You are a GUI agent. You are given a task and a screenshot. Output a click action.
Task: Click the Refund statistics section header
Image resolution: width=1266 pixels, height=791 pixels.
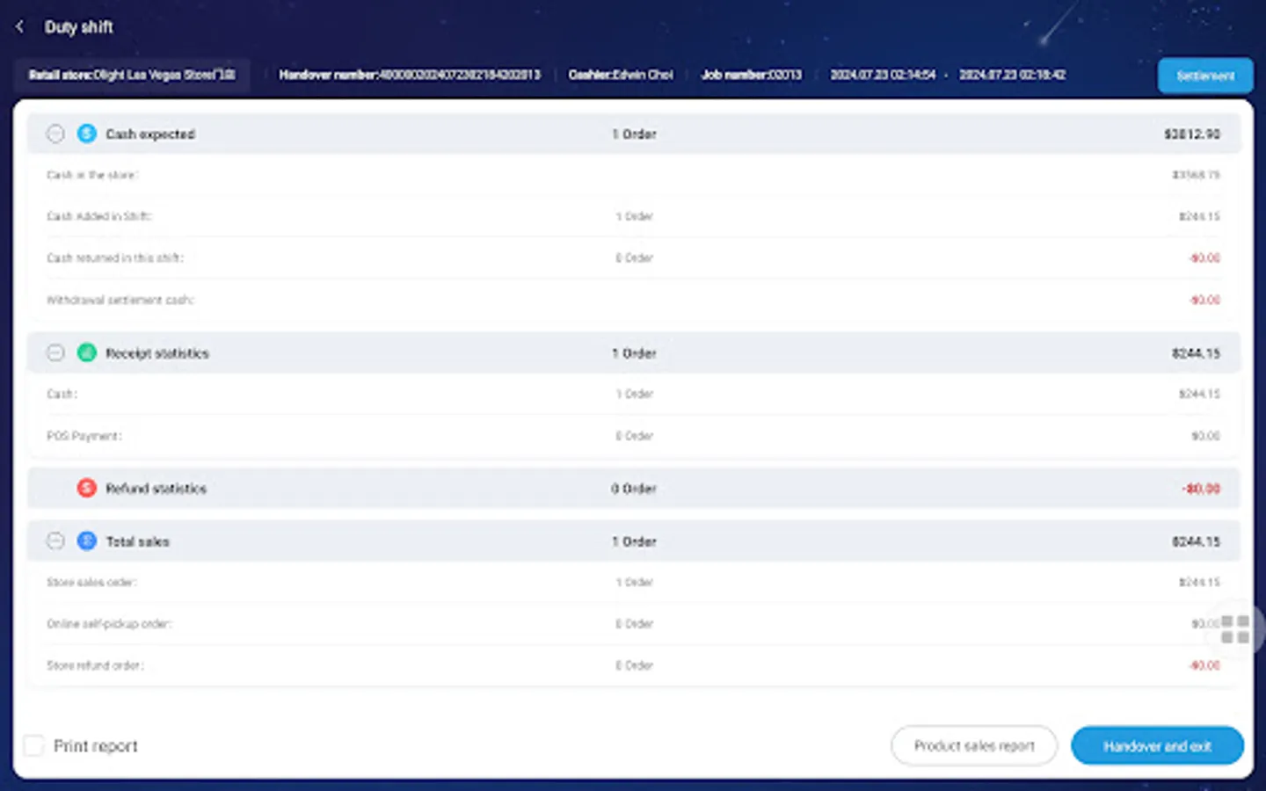tap(156, 488)
